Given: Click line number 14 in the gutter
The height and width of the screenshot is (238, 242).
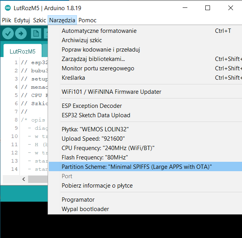Looking at the screenshot, I should click(14, 169).
